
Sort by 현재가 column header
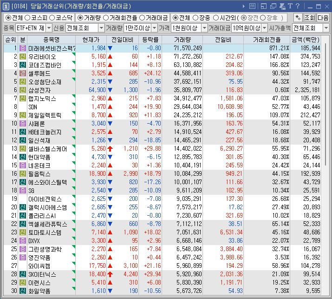click(x=91, y=40)
